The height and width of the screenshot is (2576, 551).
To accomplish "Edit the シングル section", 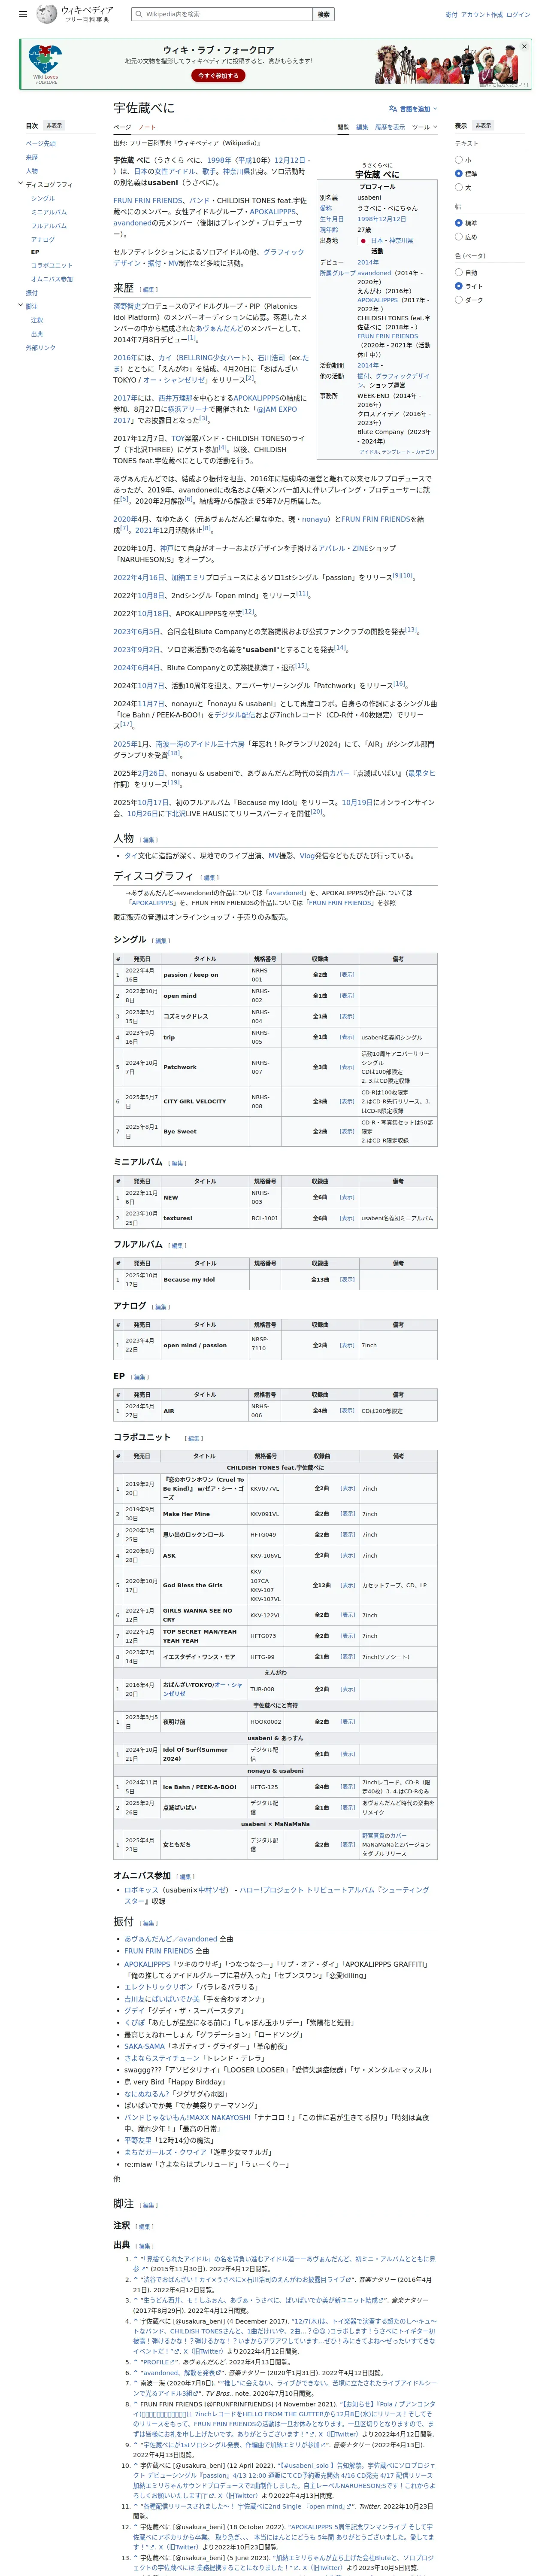I will 161,941.
